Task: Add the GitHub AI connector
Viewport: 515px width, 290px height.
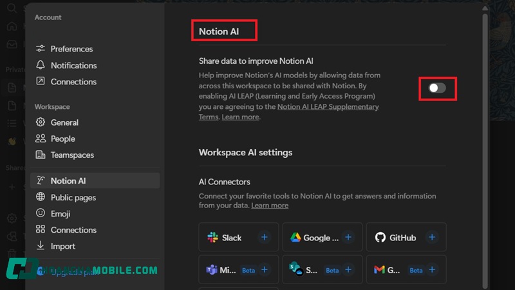Action: pyautogui.click(x=432, y=237)
